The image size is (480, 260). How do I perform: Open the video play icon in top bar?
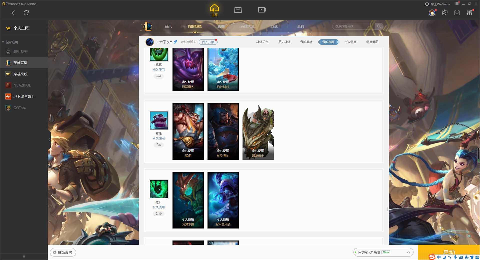pyautogui.click(x=262, y=10)
